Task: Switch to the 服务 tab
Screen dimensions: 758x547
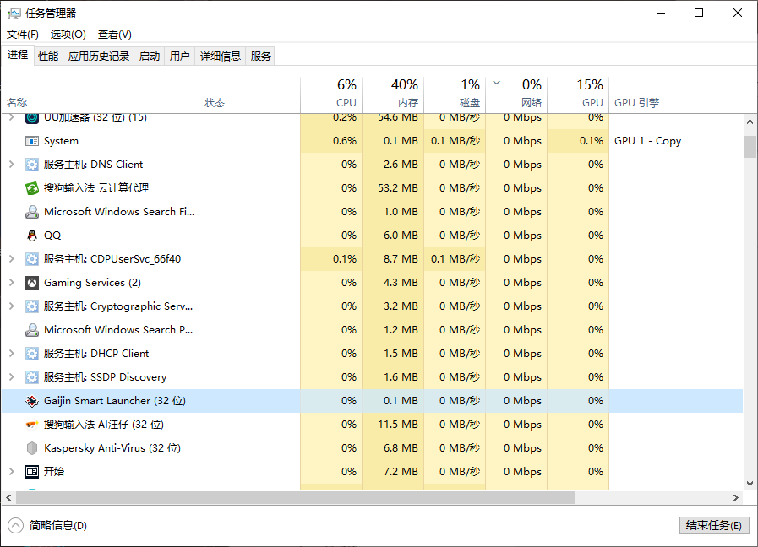Action: click(260, 57)
